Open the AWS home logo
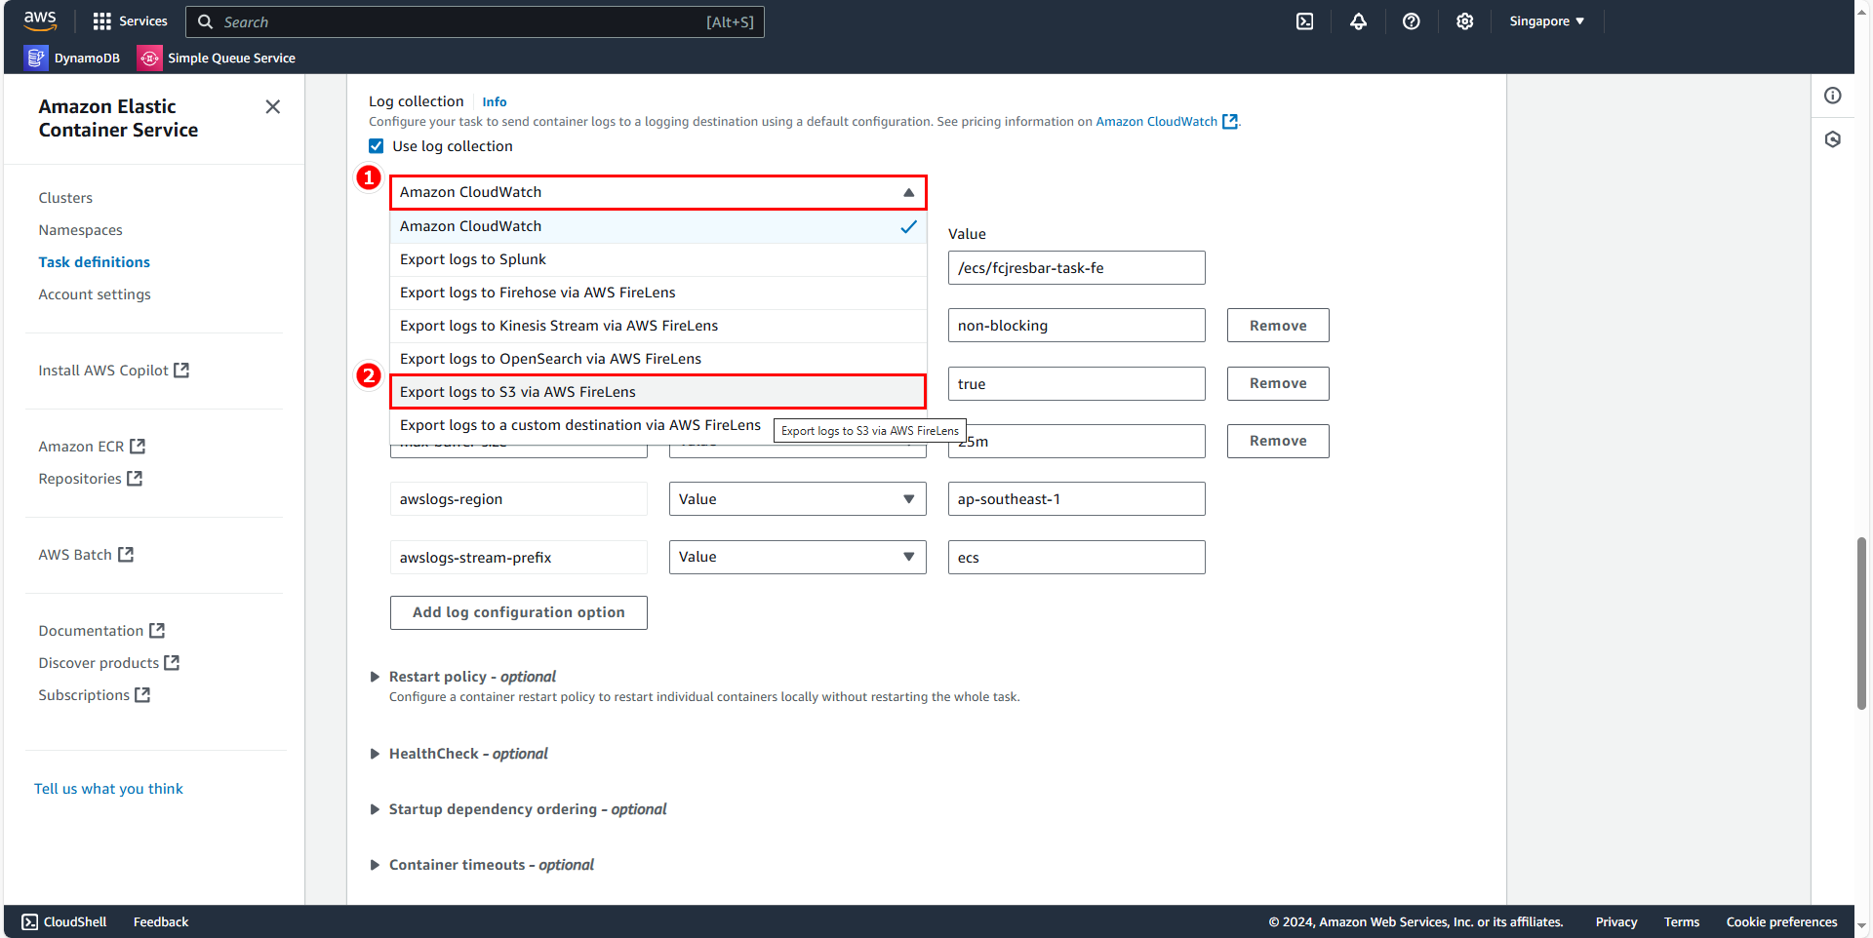 [x=40, y=20]
